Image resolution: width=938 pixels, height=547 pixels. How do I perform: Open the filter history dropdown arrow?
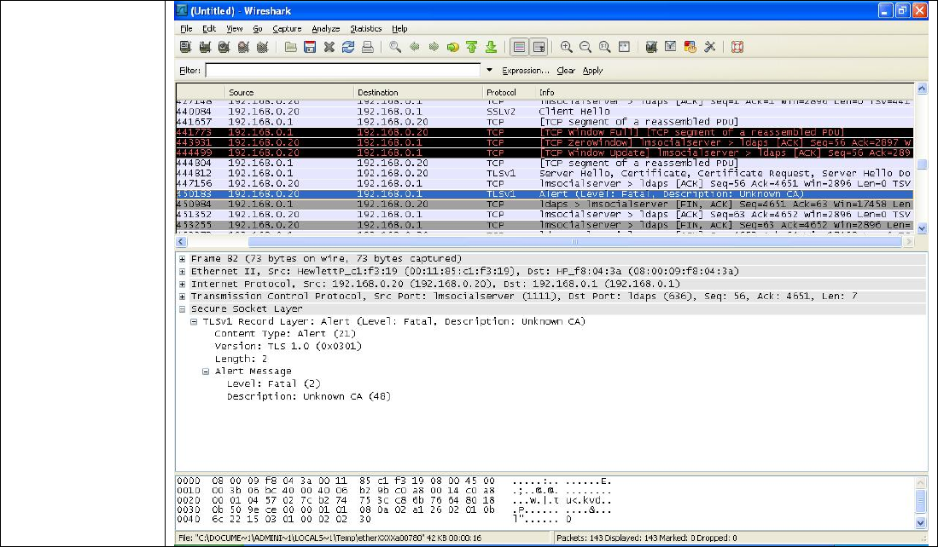[x=490, y=71]
